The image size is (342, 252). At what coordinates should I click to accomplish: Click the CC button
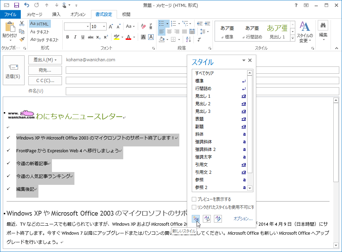tap(45, 81)
